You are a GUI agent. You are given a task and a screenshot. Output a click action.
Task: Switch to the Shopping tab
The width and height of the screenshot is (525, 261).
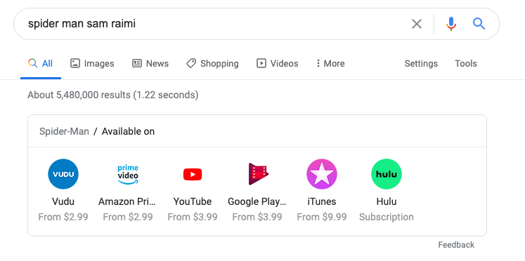coord(212,63)
